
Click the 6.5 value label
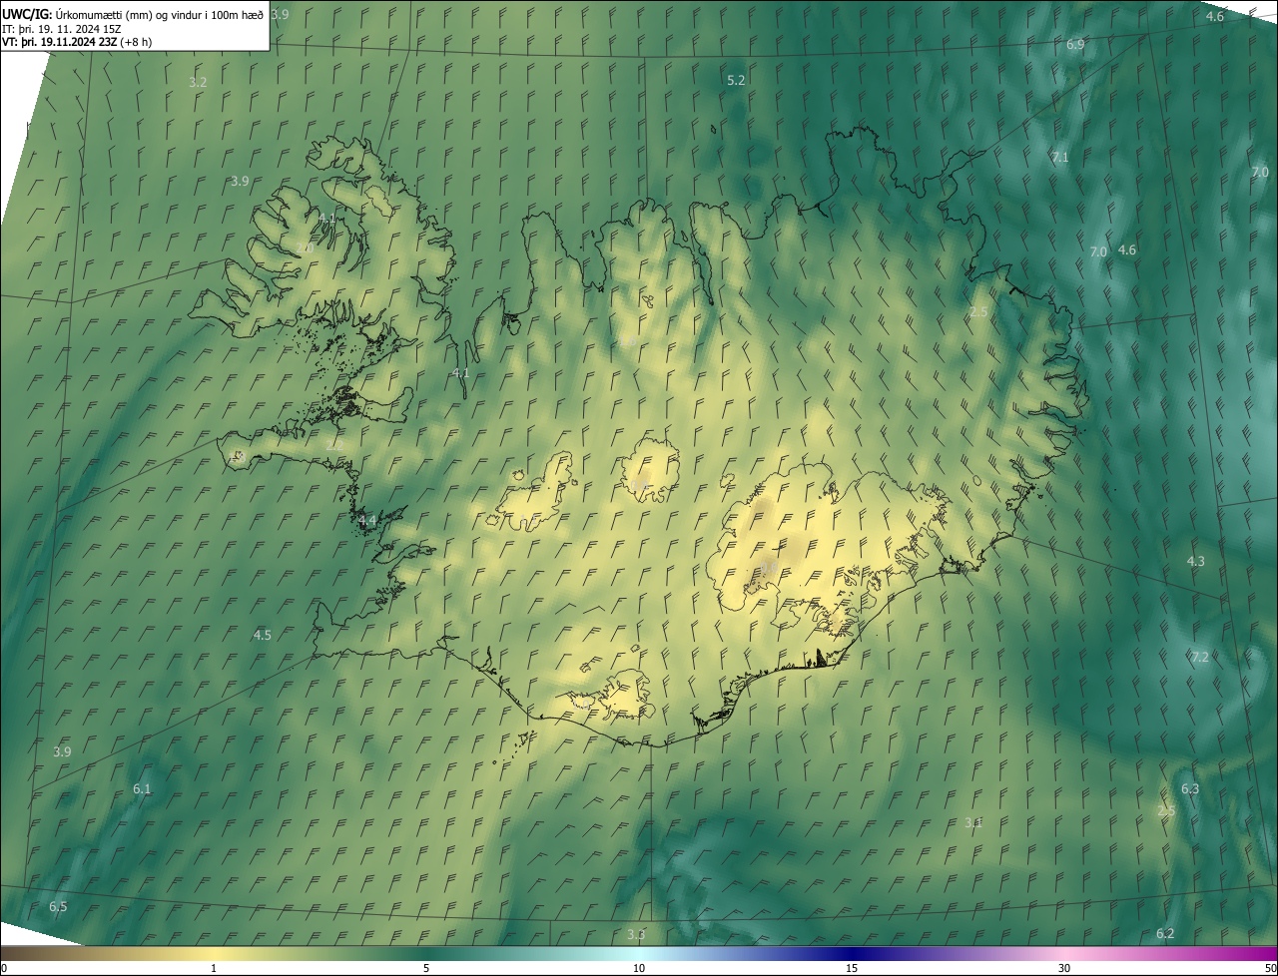pyautogui.click(x=58, y=907)
